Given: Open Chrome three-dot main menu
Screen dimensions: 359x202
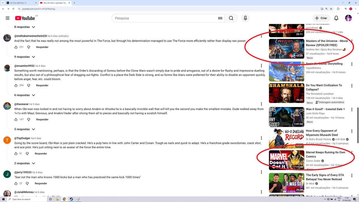Looking at the screenshot, I should (x=356, y=9).
